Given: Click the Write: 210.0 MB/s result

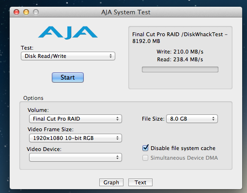Looking at the screenshot, I should (x=180, y=52).
